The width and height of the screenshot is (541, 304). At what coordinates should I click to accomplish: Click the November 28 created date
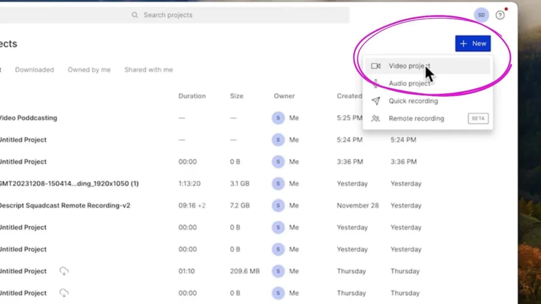358,206
